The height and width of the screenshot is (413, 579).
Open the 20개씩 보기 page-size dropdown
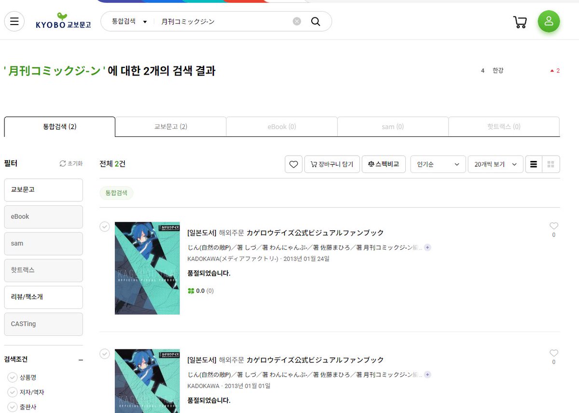(496, 164)
